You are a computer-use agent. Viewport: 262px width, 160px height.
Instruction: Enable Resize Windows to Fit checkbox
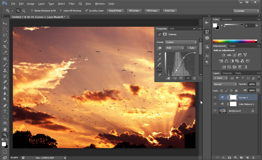pyautogui.click(x=32, y=11)
